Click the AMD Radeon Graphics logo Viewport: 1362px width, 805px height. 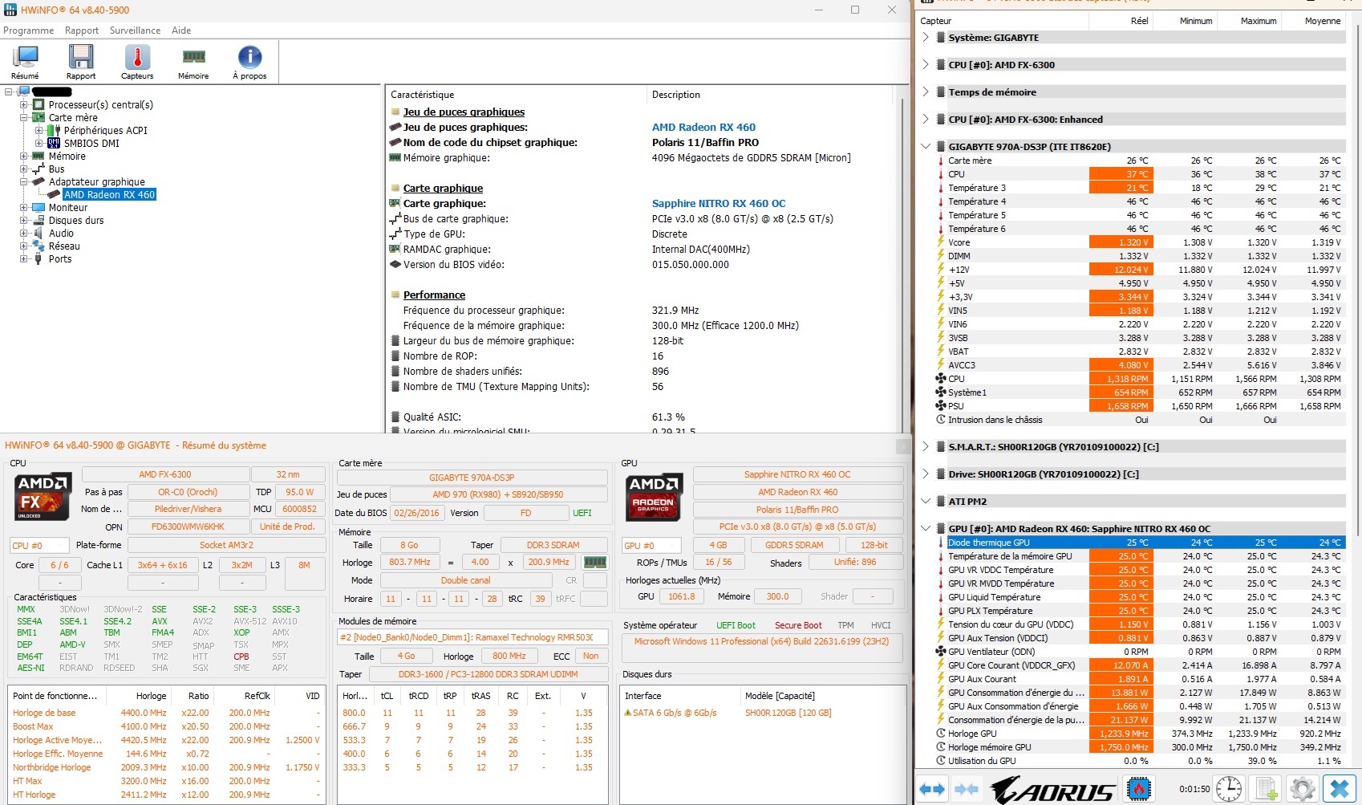654,497
